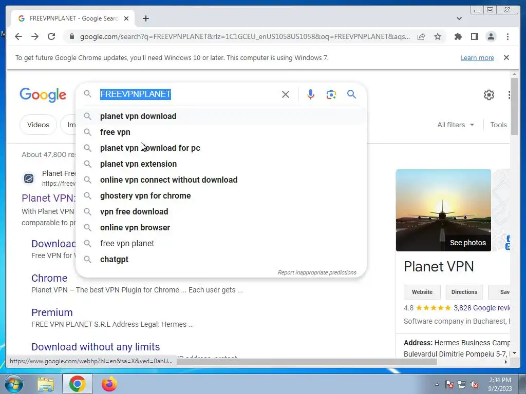Go to Google home via logo

coord(43,95)
